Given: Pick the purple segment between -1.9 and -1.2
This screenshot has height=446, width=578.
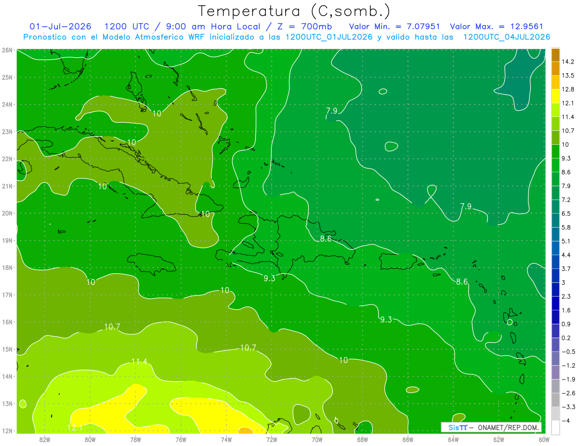Looking at the screenshot, I should pos(555,372).
